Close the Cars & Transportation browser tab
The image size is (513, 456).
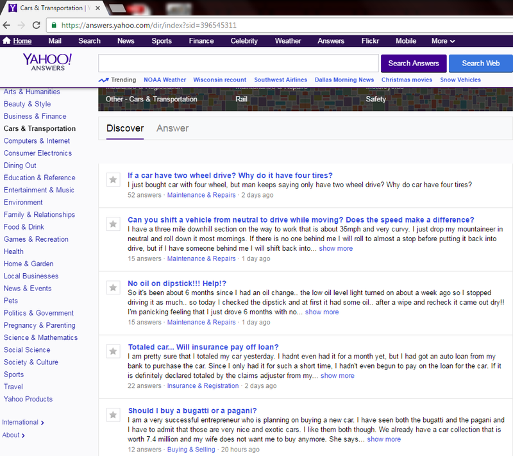pyautogui.click(x=97, y=8)
